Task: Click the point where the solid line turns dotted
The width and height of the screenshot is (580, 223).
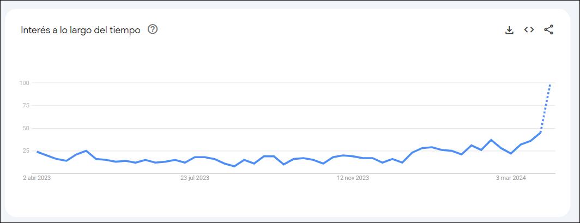Action: pos(540,132)
